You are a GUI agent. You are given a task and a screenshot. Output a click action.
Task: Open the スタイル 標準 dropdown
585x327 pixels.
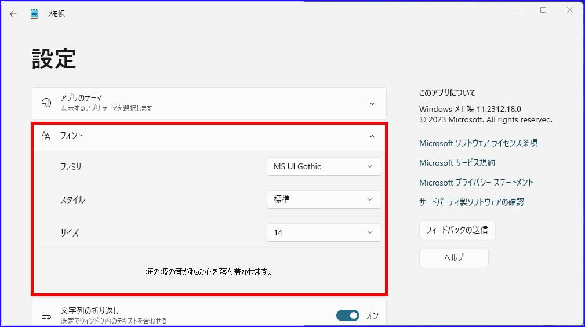click(324, 199)
